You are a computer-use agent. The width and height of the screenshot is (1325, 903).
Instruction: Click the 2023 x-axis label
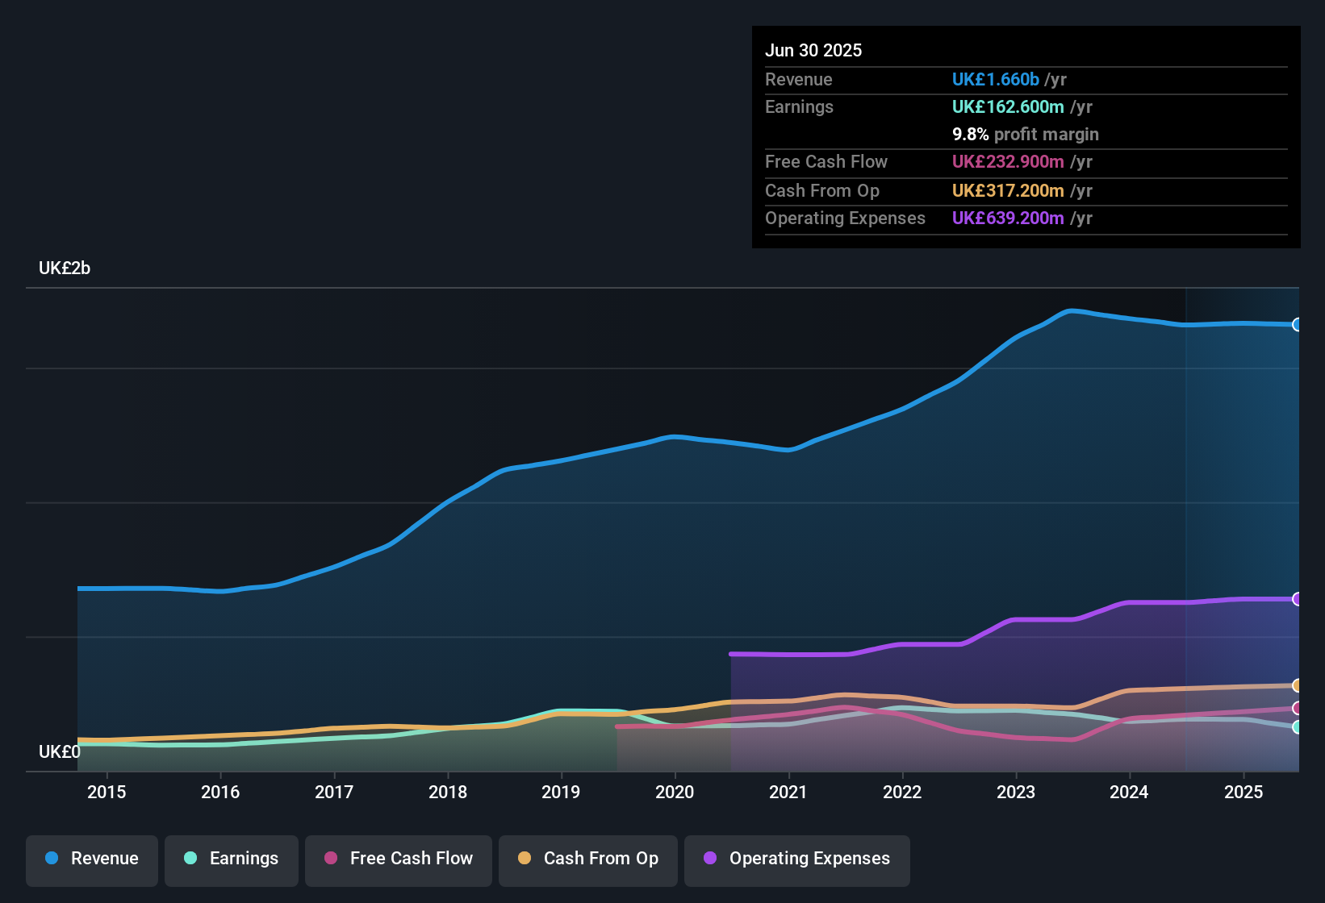pos(1016,793)
